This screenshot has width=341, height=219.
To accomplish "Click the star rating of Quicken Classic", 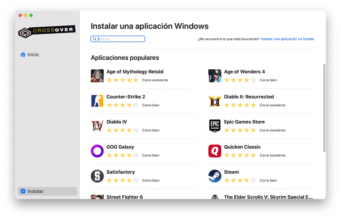I will (240, 155).
